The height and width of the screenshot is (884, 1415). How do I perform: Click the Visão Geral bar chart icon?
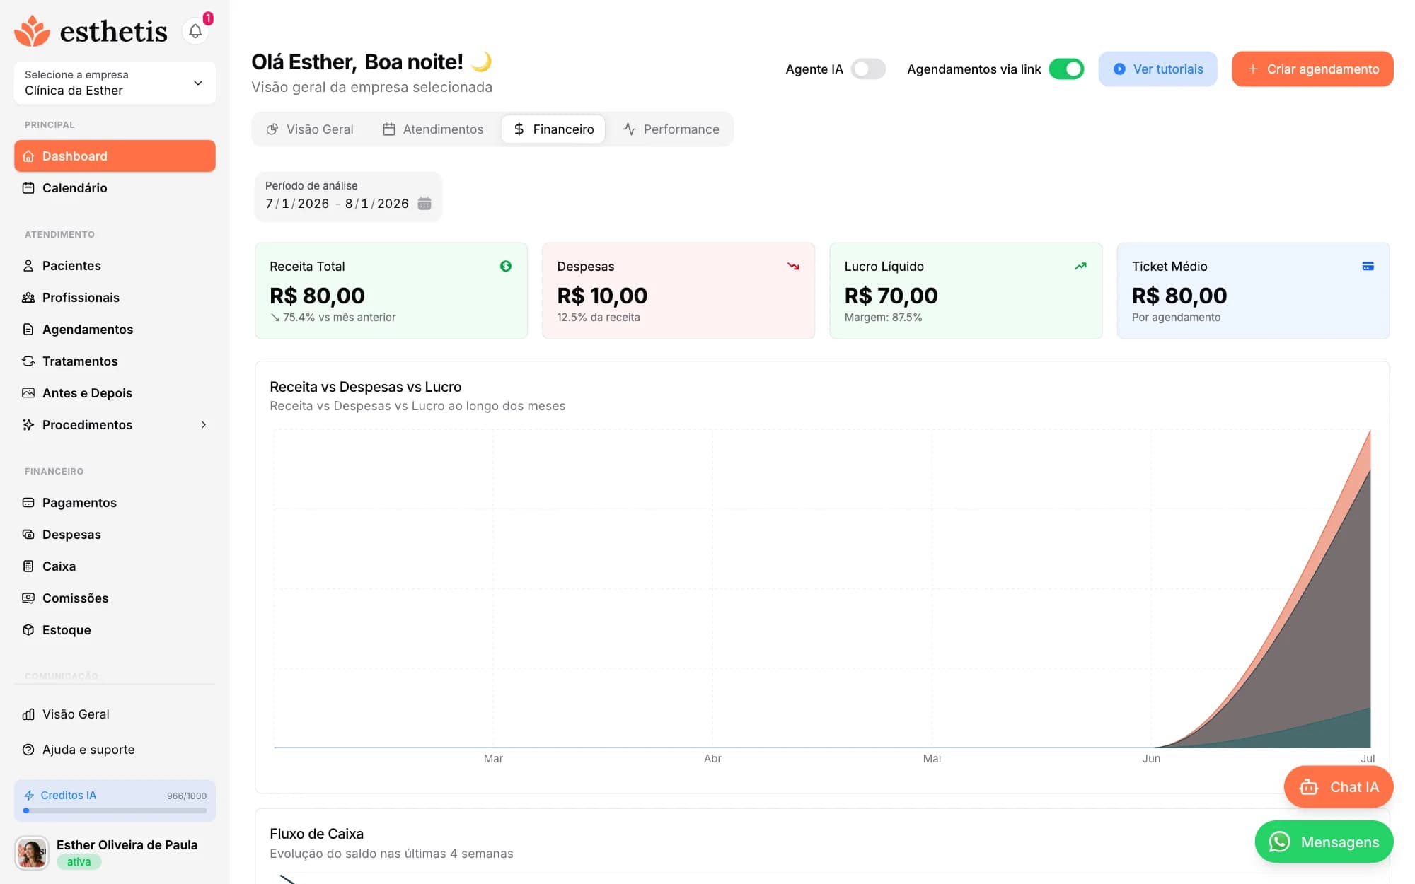click(28, 714)
